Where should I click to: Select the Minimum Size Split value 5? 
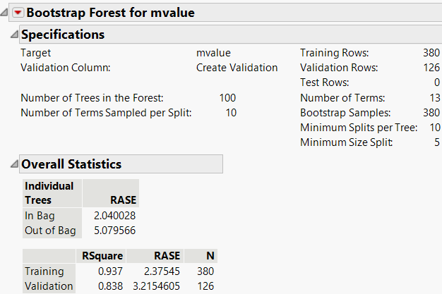click(437, 142)
